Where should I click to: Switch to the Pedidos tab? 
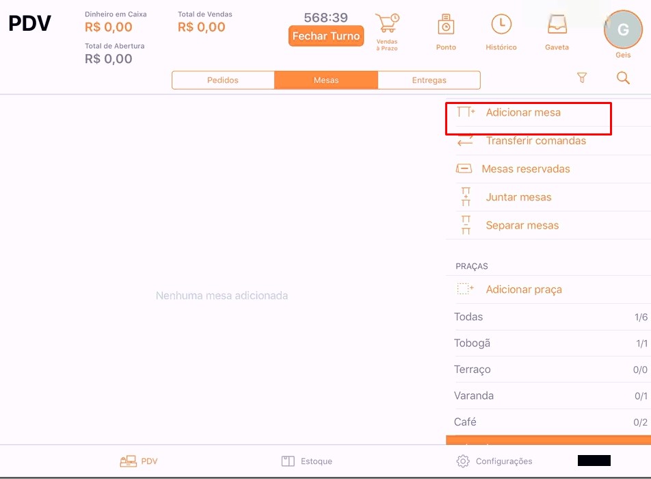pos(223,80)
